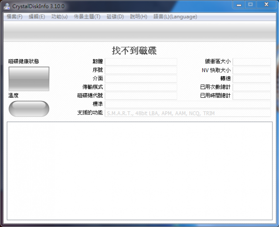This screenshot has height=227, width=279.
Task: Click the 支援的功能 field showing S.M.A.R.T.
Action: [x=188, y=113]
